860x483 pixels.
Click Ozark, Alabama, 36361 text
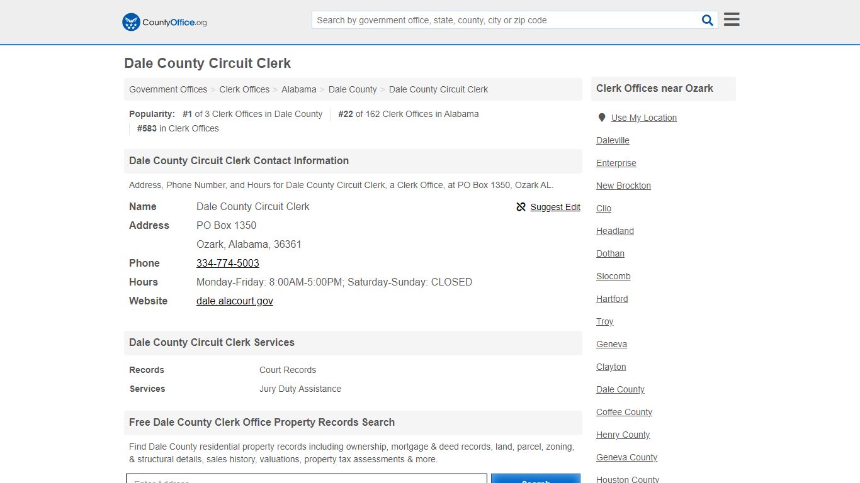[x=249, y=244]
